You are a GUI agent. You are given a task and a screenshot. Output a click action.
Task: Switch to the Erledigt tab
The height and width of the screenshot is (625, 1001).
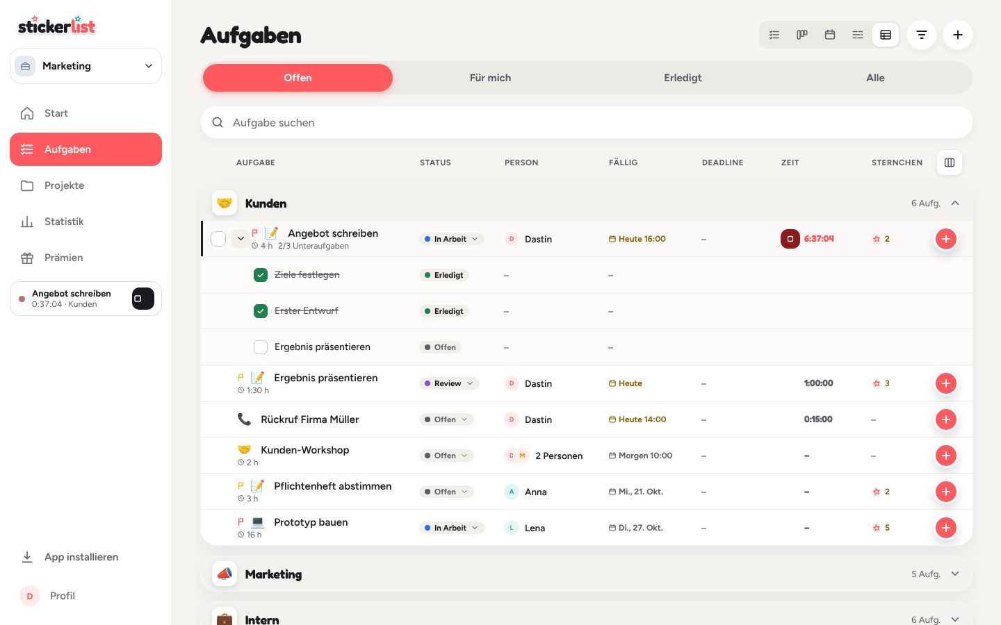click(x=683, y=78)
